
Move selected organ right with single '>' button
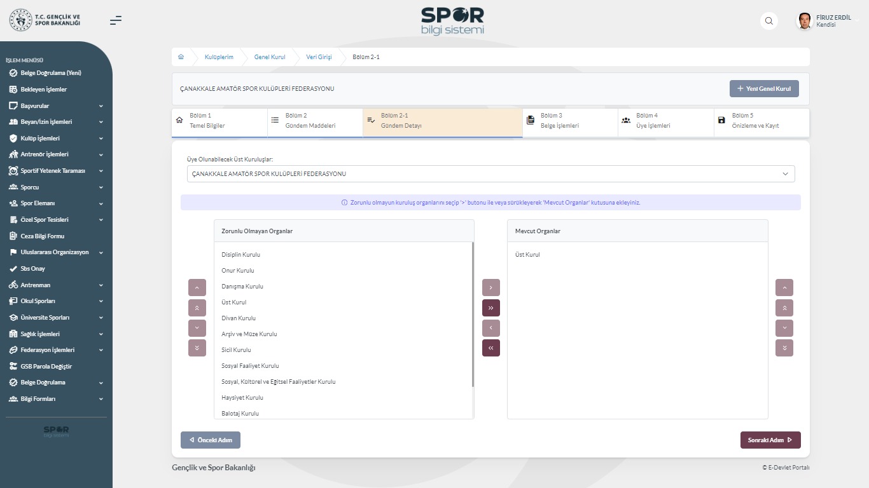click(491, 288)
